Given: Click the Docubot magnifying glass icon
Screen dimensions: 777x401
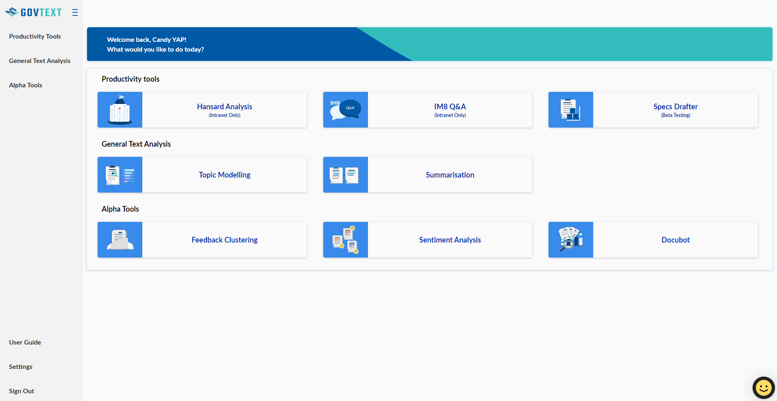Looking at the screenshot, I should pyautogui.click(x=570, y=239).
